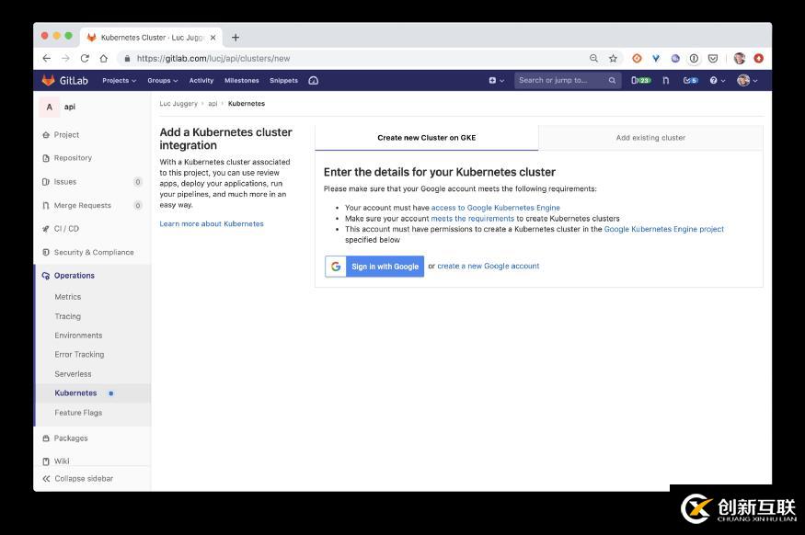The image size is (805, 535).
Task: Open Security & Compliance in the sidebar
Action: 92,253
